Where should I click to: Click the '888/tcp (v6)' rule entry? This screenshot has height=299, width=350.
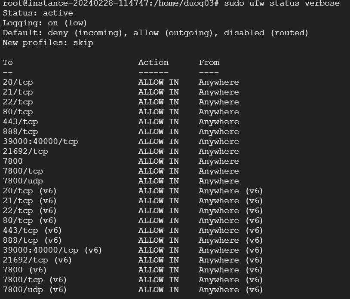point(32,240)
